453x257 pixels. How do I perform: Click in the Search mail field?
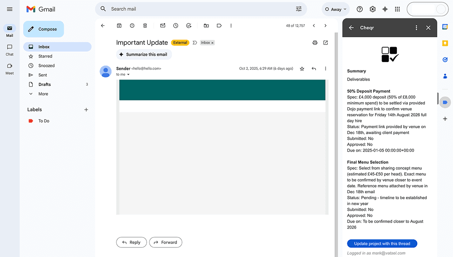tap(199, 9)
